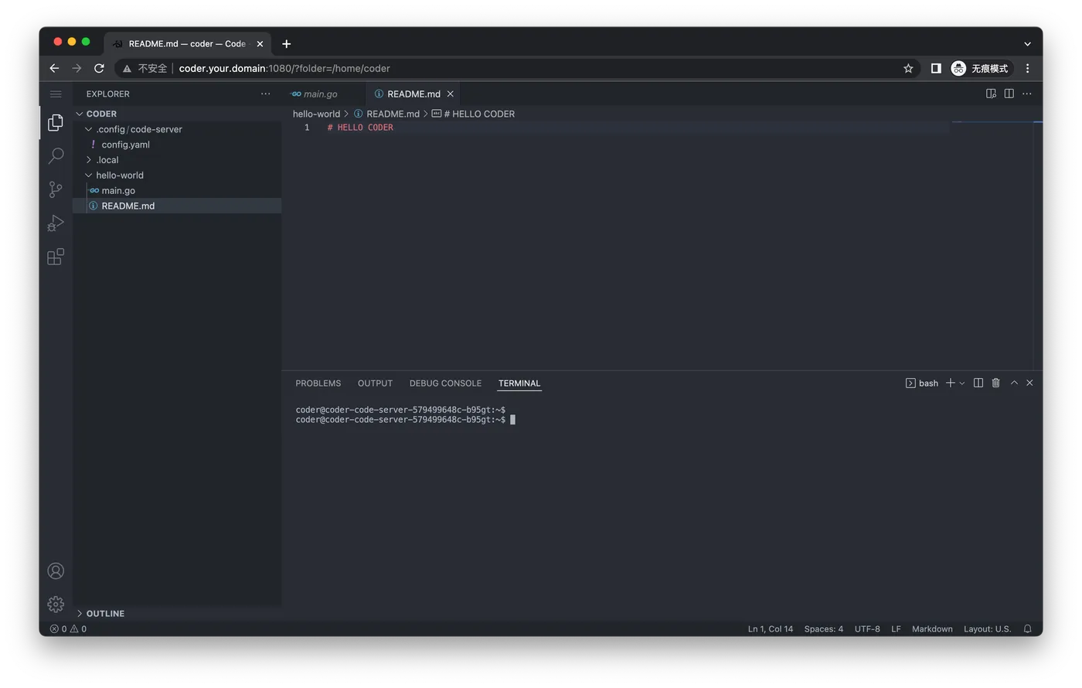
Task: Select language mode Markdown
Action: coord(932,628)
